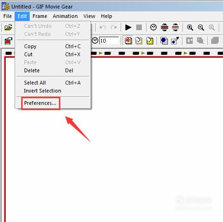Open the Animation menu
This screenshot has width=223, height=222.
(65, 16)
